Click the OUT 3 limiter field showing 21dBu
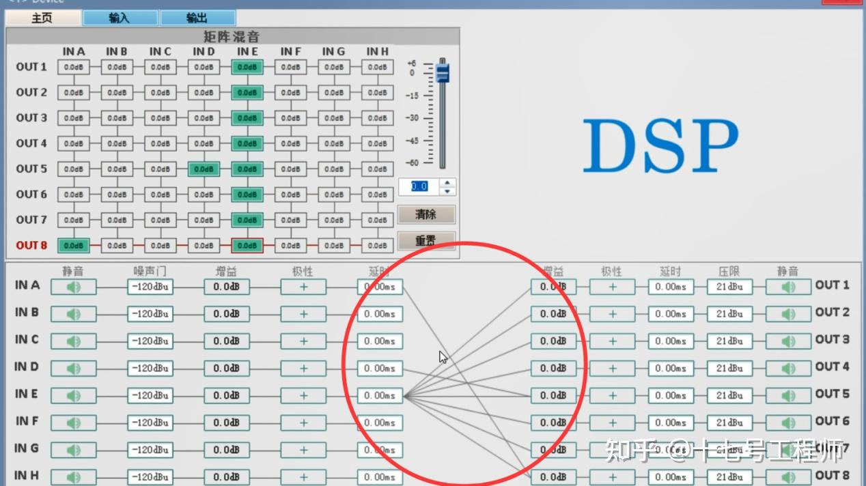The image size is (866, 486). [730, 341]
